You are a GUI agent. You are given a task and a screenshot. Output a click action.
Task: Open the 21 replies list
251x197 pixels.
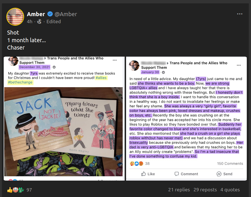(179, 190)
